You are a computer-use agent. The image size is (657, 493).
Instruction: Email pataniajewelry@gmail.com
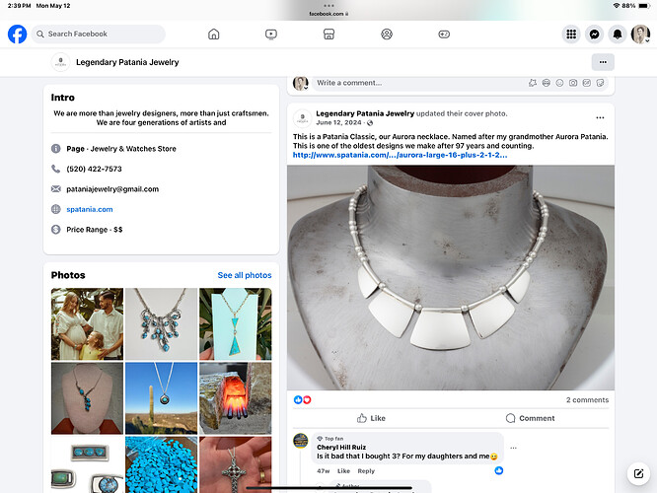(112, 189)
